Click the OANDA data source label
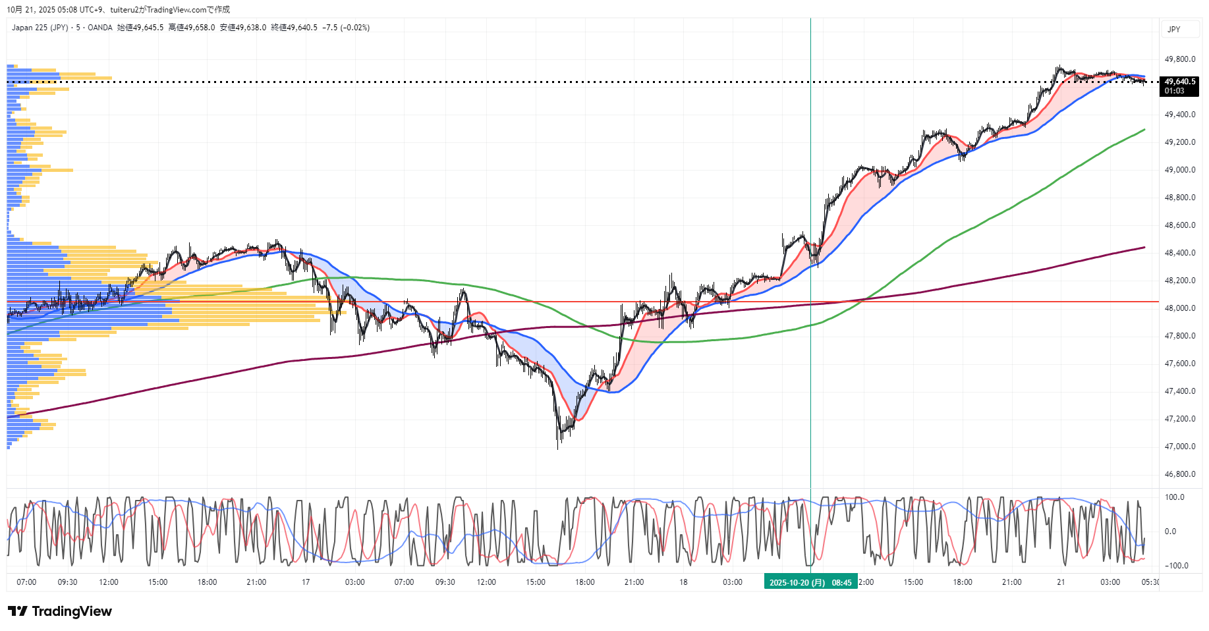This screenshot has width=1209, height=631. [100, 28]
